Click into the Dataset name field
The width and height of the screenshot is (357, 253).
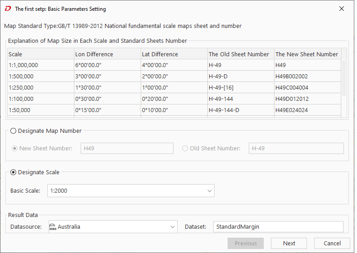(278, 227)
